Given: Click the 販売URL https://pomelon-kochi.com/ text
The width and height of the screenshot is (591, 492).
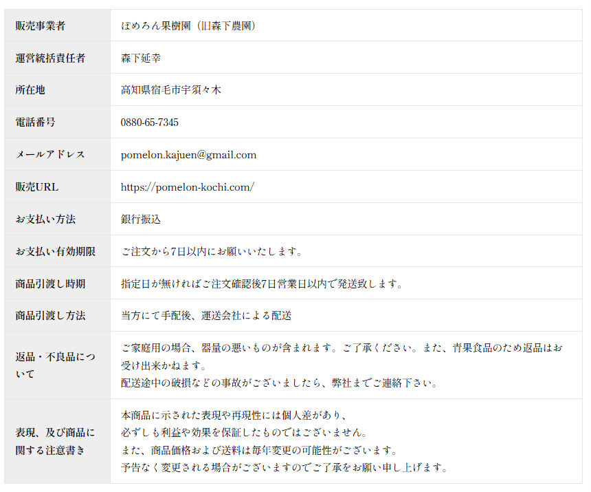Looking at the screenshot, I should point(188,187).
